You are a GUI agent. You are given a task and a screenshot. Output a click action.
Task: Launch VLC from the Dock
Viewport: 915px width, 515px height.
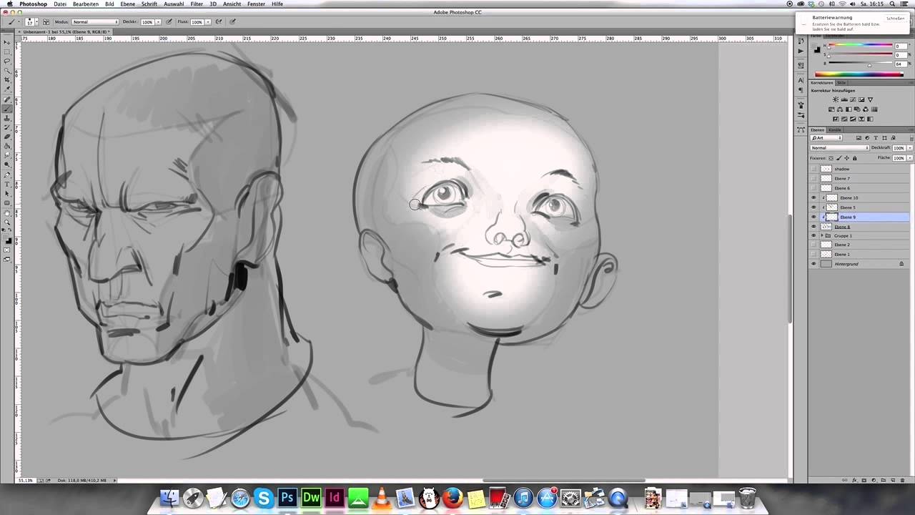point(382,497)
